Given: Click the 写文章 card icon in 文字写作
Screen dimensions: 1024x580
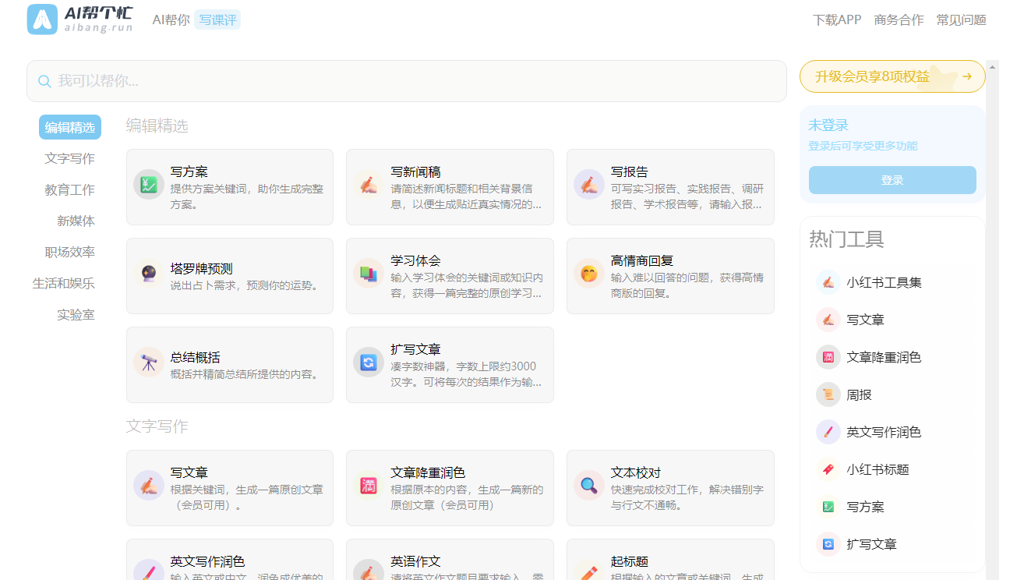Looking at the screenshot, I should 148,486.
